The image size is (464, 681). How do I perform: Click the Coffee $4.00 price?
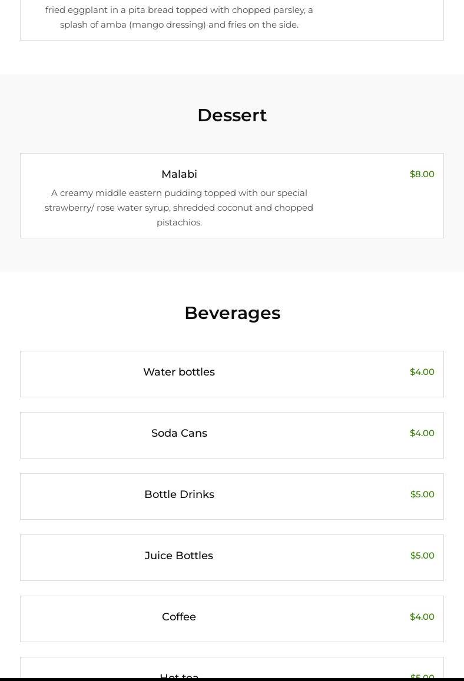point(422,617)
